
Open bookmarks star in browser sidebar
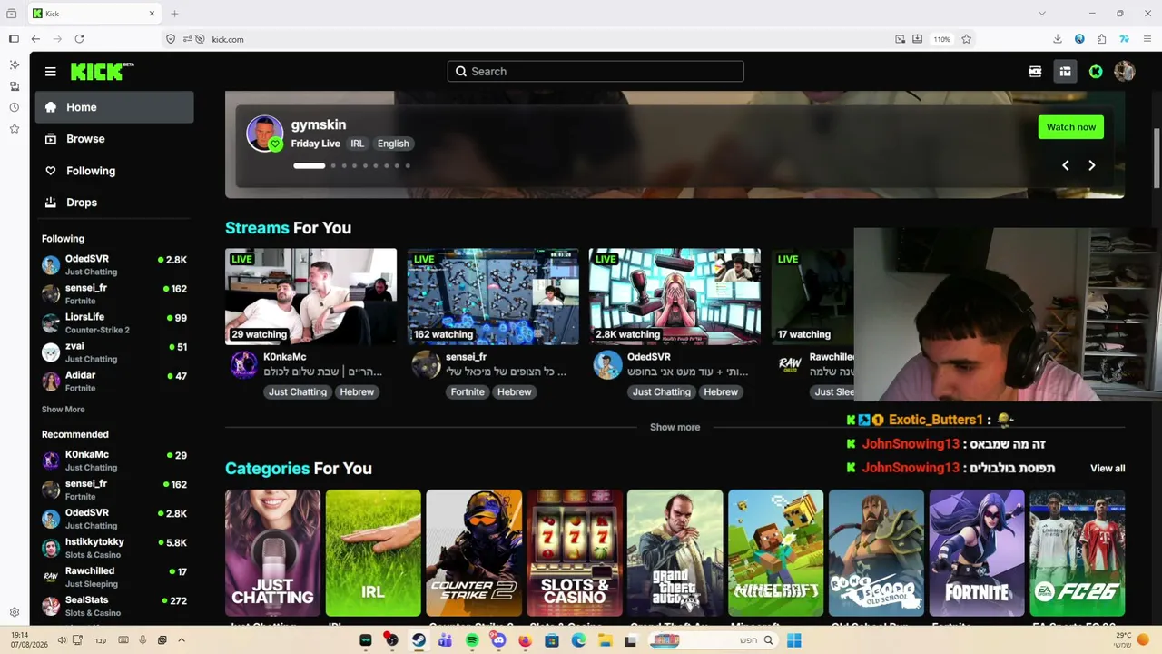(15, 129)
